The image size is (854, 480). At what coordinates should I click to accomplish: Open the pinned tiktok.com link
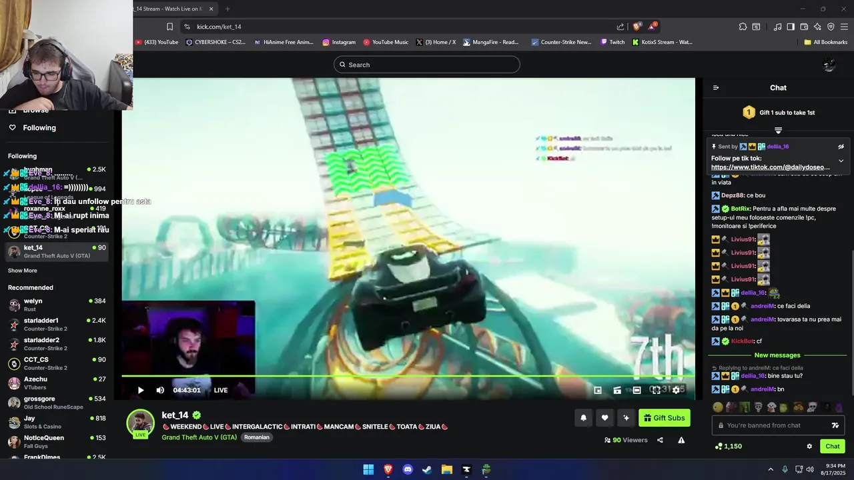coord(771,167)
